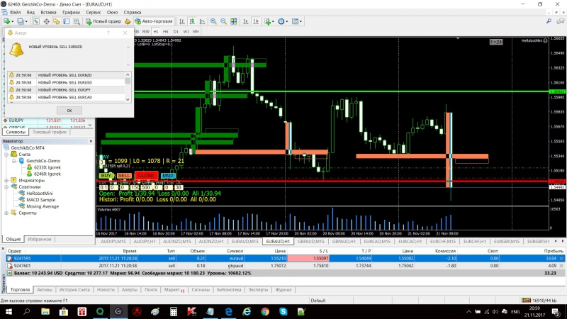This screenshot has height=319, width=567.
Task: Open the Strategy Tester toolbar icon
Action: (77, 22)
